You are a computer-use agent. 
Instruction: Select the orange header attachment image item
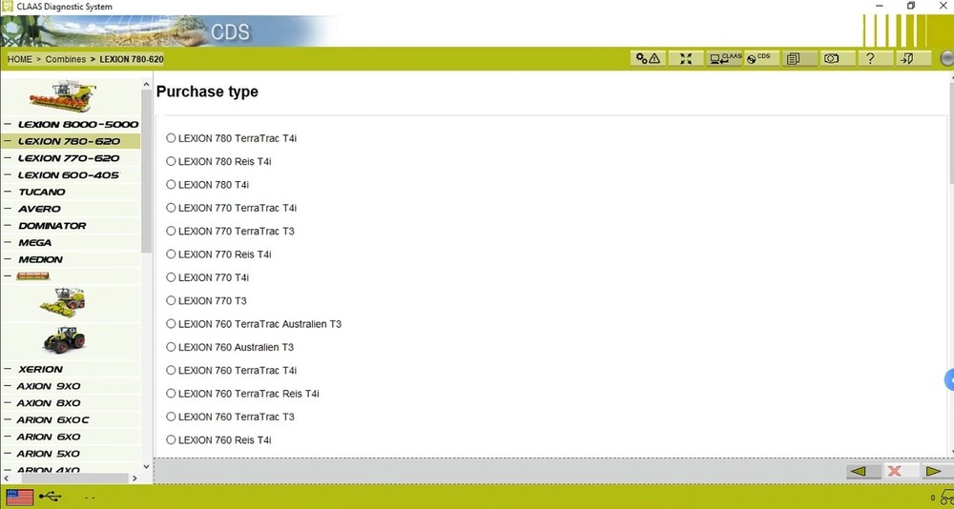pos(33,276)
